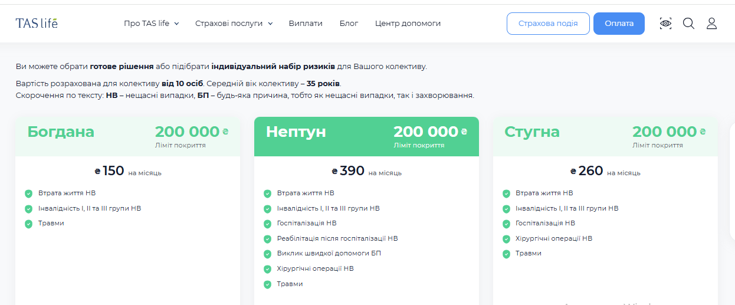Click Стугна's 200 000 coverage limit
The image size is (735, 305).
[x=669, y=132]
